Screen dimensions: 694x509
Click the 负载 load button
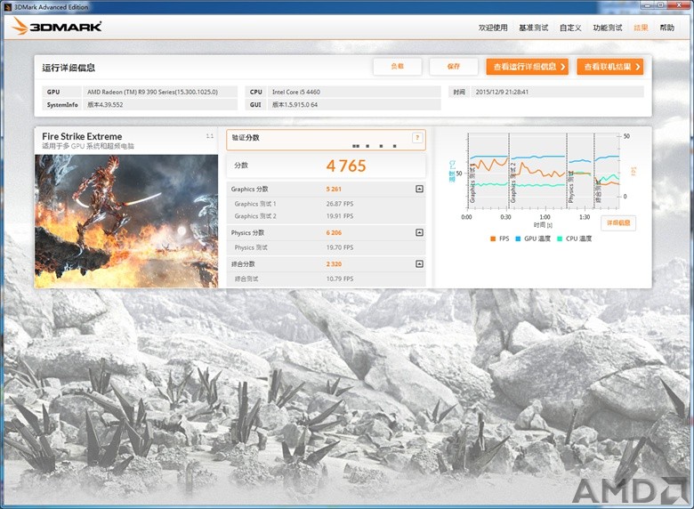coord(397,67)
